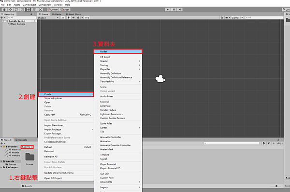Screen dimensions: 290x192
Task: Open the GameObject menu
Action: tap(29, 5)
